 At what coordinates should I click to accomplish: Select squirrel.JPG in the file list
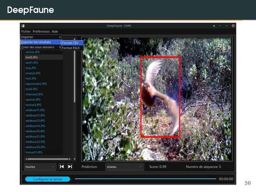click(33, 100)
